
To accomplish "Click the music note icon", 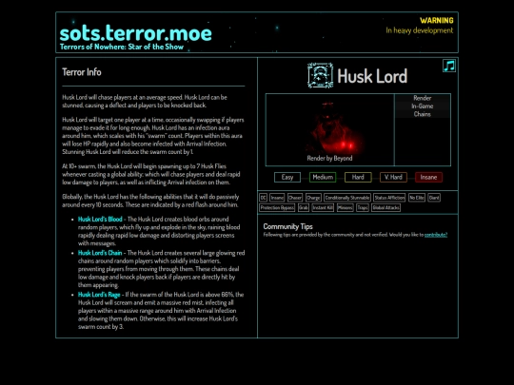I will coord(449,66).
